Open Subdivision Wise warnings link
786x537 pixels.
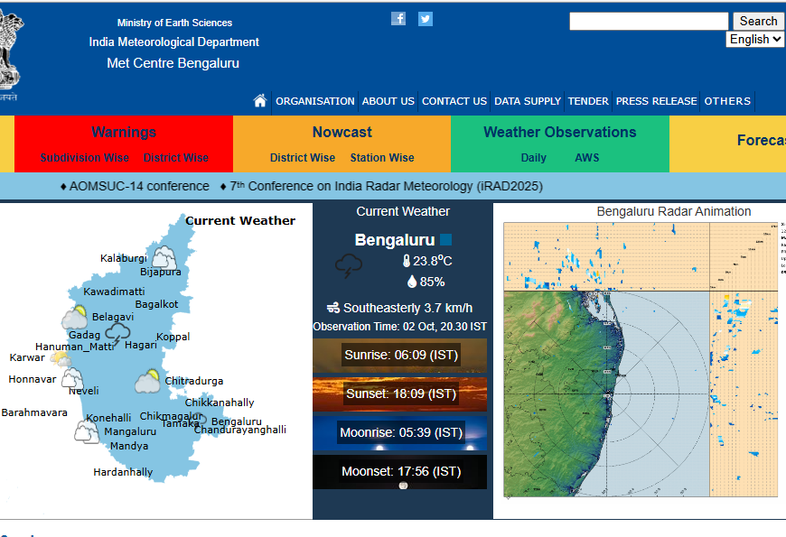coord(84,158)
